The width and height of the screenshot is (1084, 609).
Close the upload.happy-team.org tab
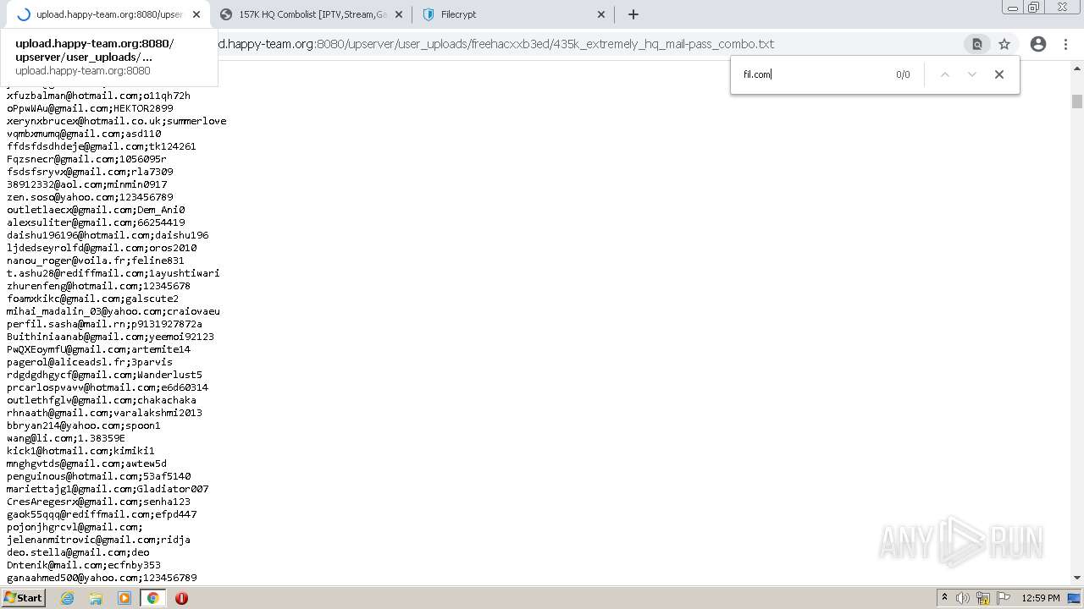pyautogui.click(x=196, y=14)
